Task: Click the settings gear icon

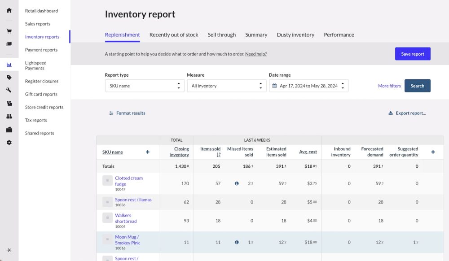Action: (x=8, y=142)
